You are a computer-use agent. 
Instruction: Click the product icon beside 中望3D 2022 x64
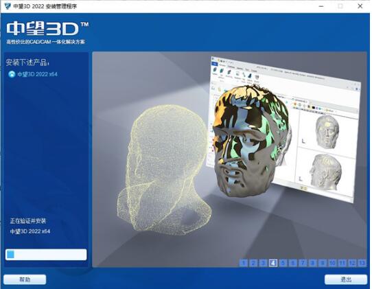tap(12, 74)
